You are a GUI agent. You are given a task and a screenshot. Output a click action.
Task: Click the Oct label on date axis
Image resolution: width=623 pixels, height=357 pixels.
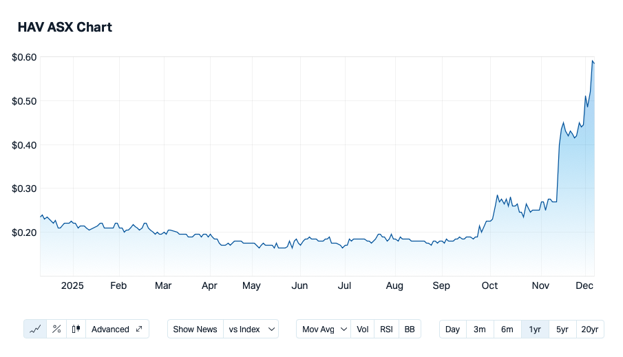489,286
